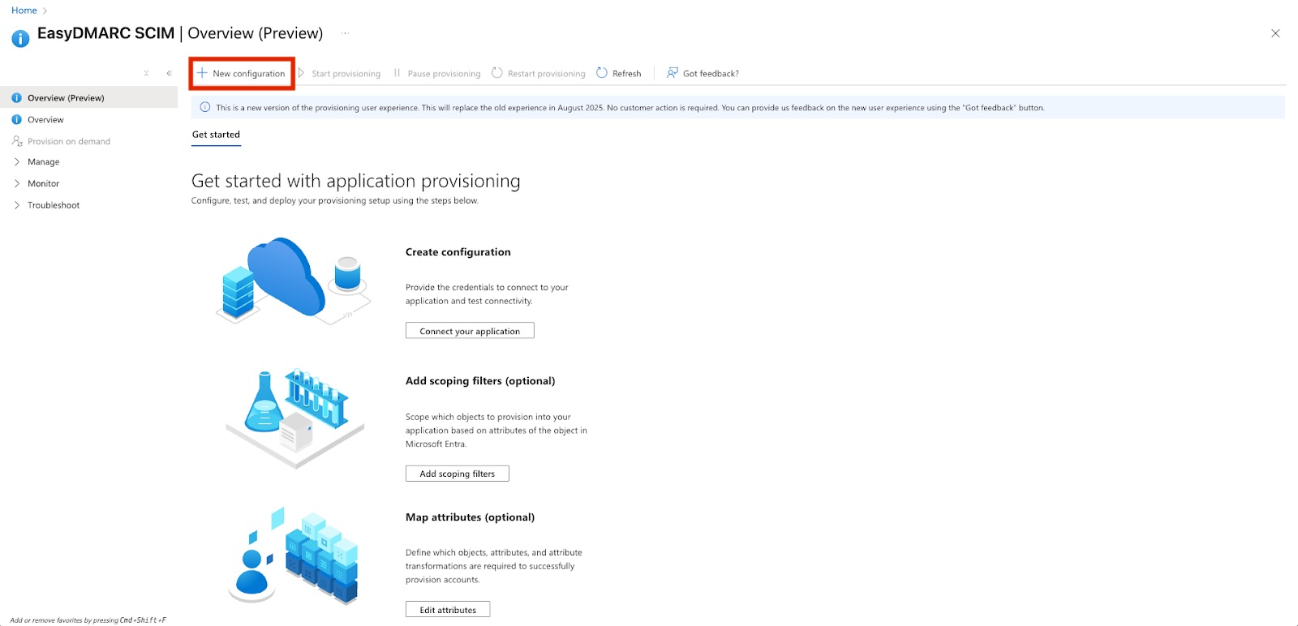The height and width of the screenshot is (626, 1298).
Task: Click the person and data blocks illustration
Action: click(x=294, y=556)
